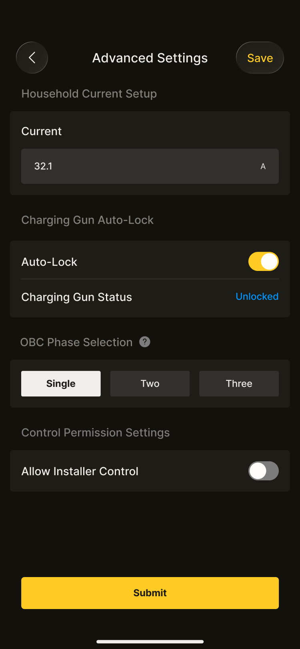Select the Single phase option
The image size is (300, 649).
[x=61, y=384]
